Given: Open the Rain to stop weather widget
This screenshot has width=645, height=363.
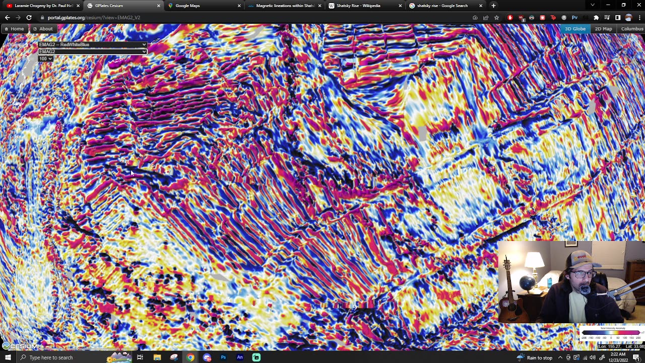Looking at the screenshot, I should (x=535, y=357).
